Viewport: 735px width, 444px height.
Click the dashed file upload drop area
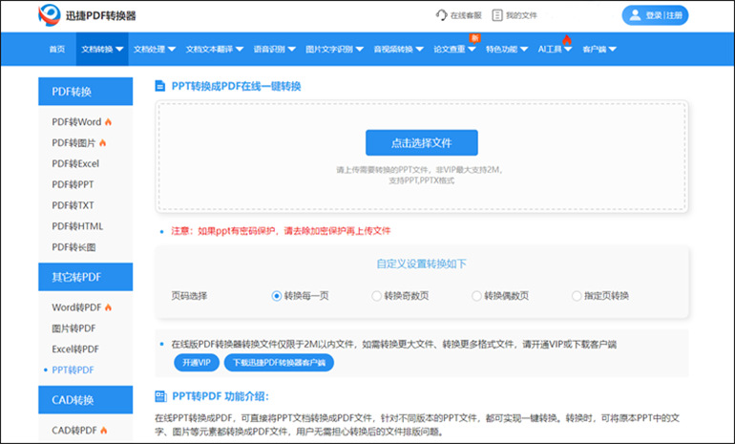(x=421, y=157)
